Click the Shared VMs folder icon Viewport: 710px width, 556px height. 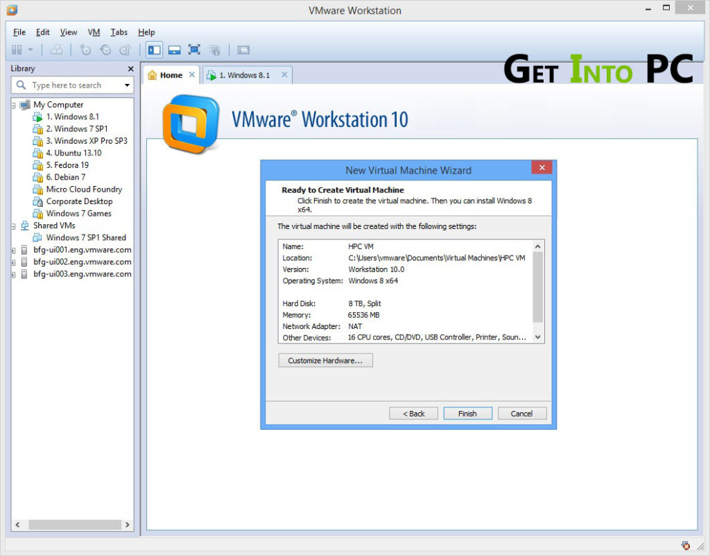25,225
